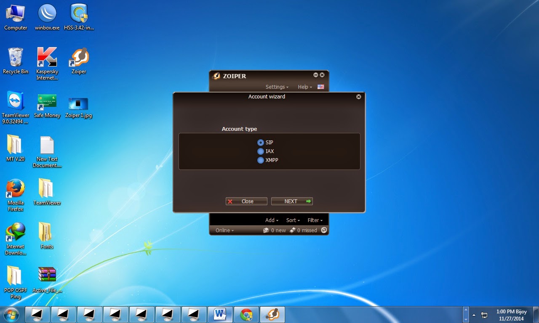Minimize the Zoiper main window
539x323 pixels.
click(x=316, y=75)
